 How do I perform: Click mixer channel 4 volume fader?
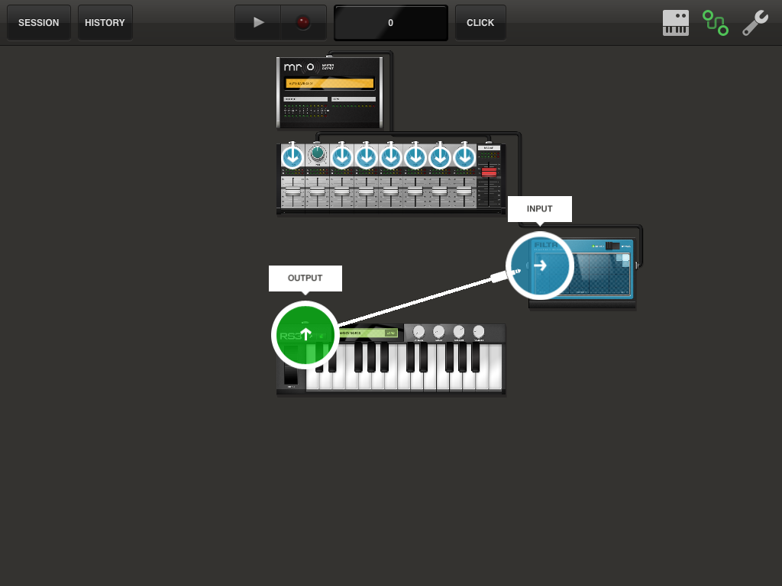366,192
